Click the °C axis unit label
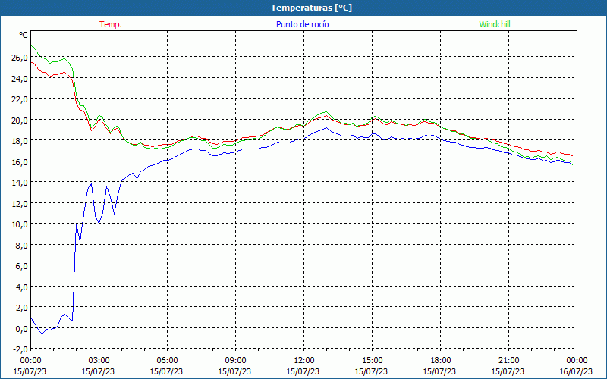The height and width of the screenshot is (379, 607). pos(24,35)
